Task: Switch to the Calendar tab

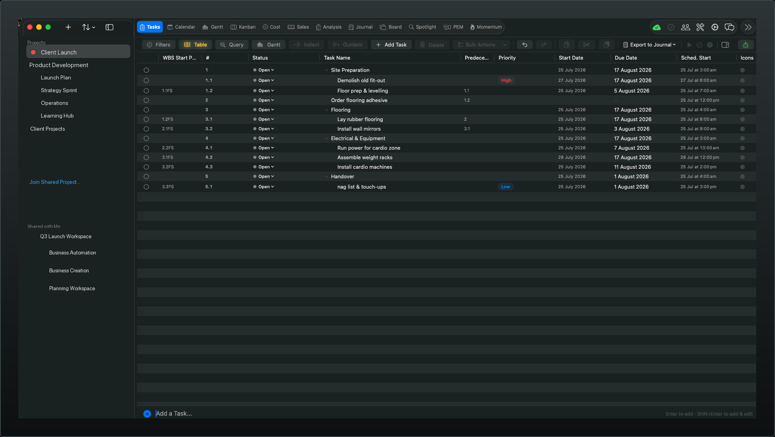Action: 181,27
